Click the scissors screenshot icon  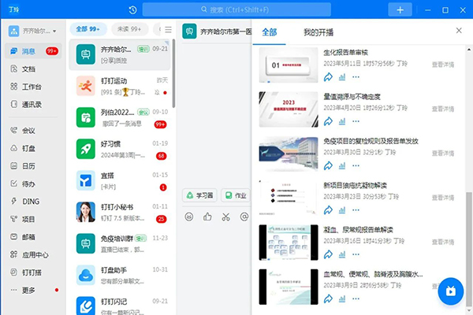[226, 217]
